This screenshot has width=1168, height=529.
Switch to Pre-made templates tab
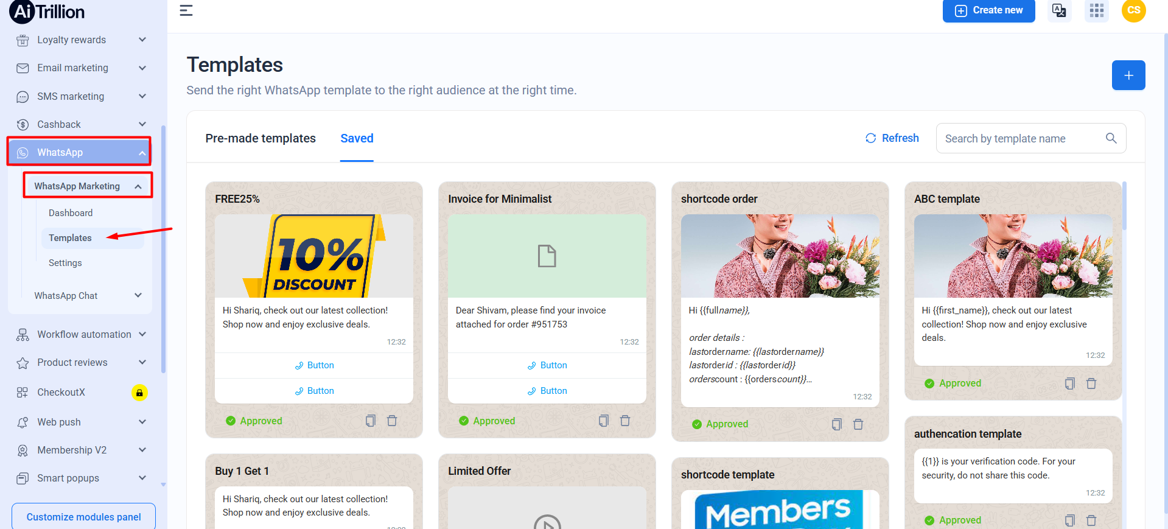[x=261, y=138]
